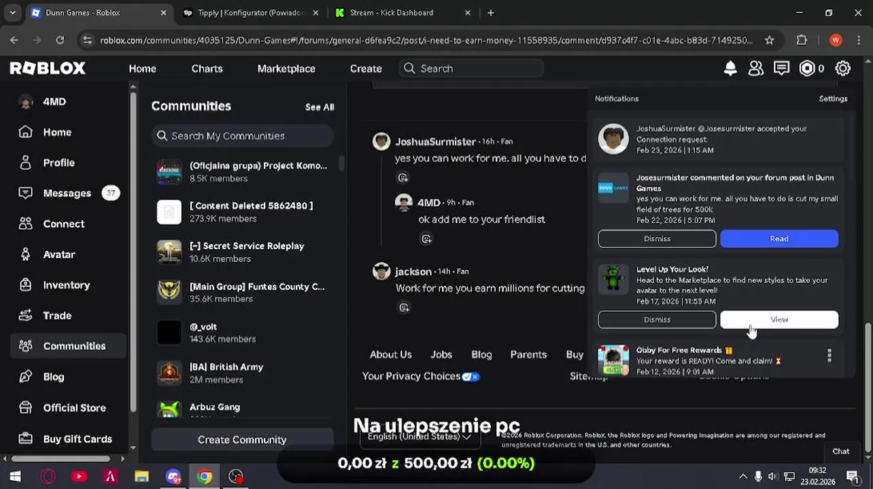The width and height of the screenshot is (873, 489).
Task: Open the OBS taskbar icon
Action: coord(236,477)
